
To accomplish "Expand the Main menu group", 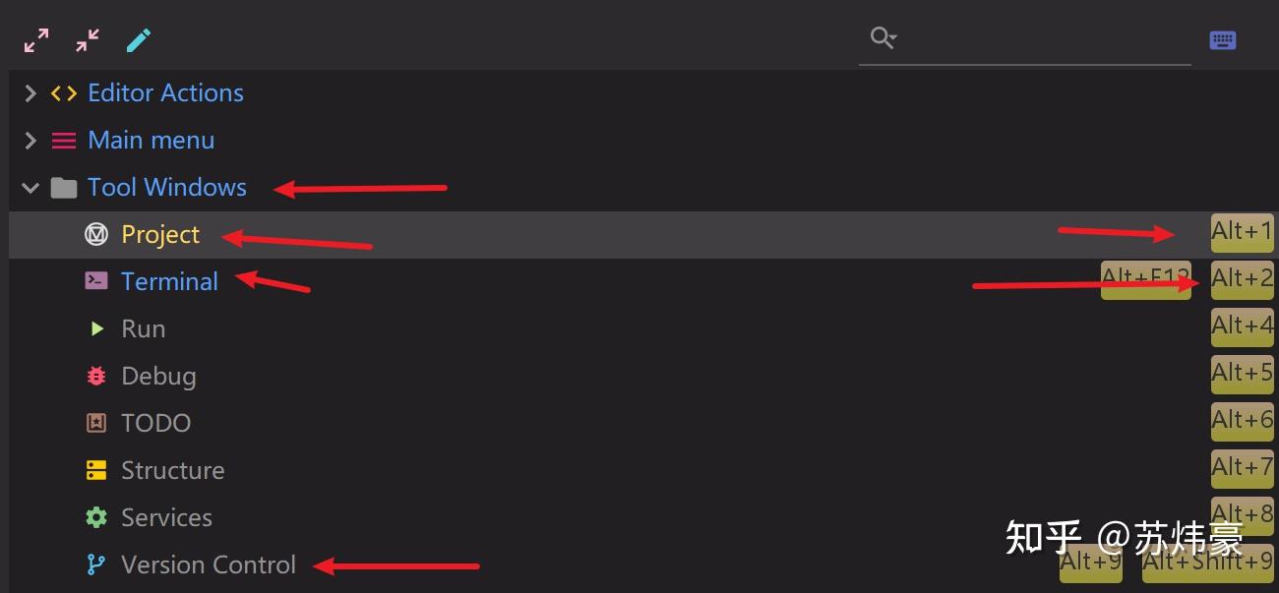I will [30, 141].
